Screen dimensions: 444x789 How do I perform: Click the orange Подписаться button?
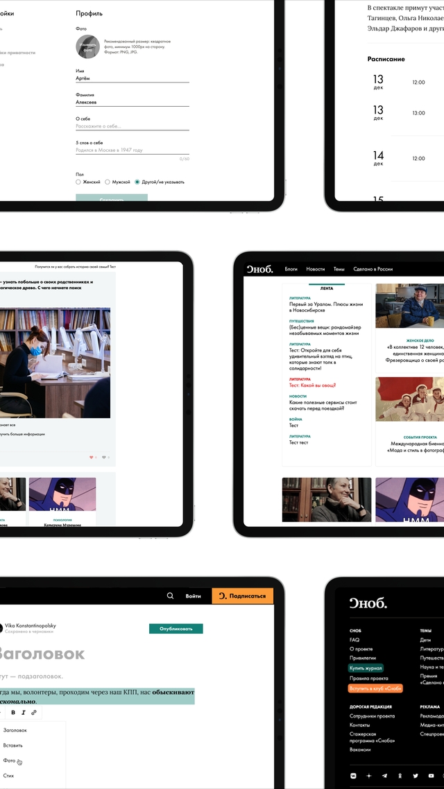click(x=243, y=596)
